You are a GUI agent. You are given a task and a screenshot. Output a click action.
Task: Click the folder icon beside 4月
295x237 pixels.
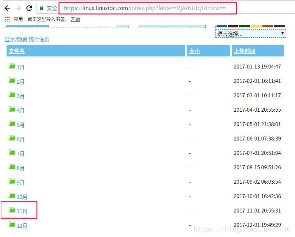pos(12,109)
